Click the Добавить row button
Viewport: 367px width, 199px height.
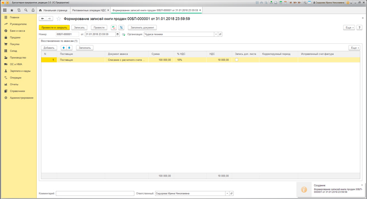[49, 48]
